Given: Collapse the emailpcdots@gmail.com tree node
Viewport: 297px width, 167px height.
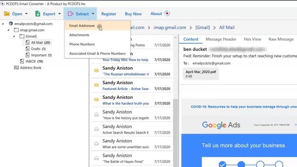Looking at the screenshot, I should click(3, 24).
